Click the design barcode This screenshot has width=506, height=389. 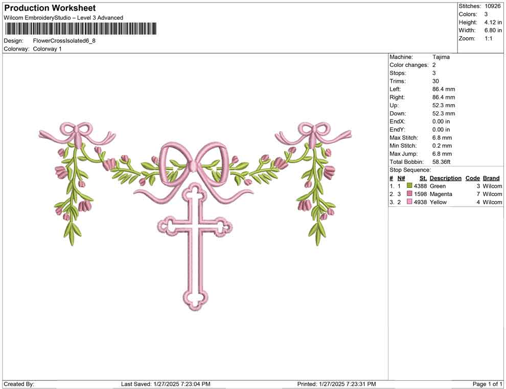click(79, 29)
